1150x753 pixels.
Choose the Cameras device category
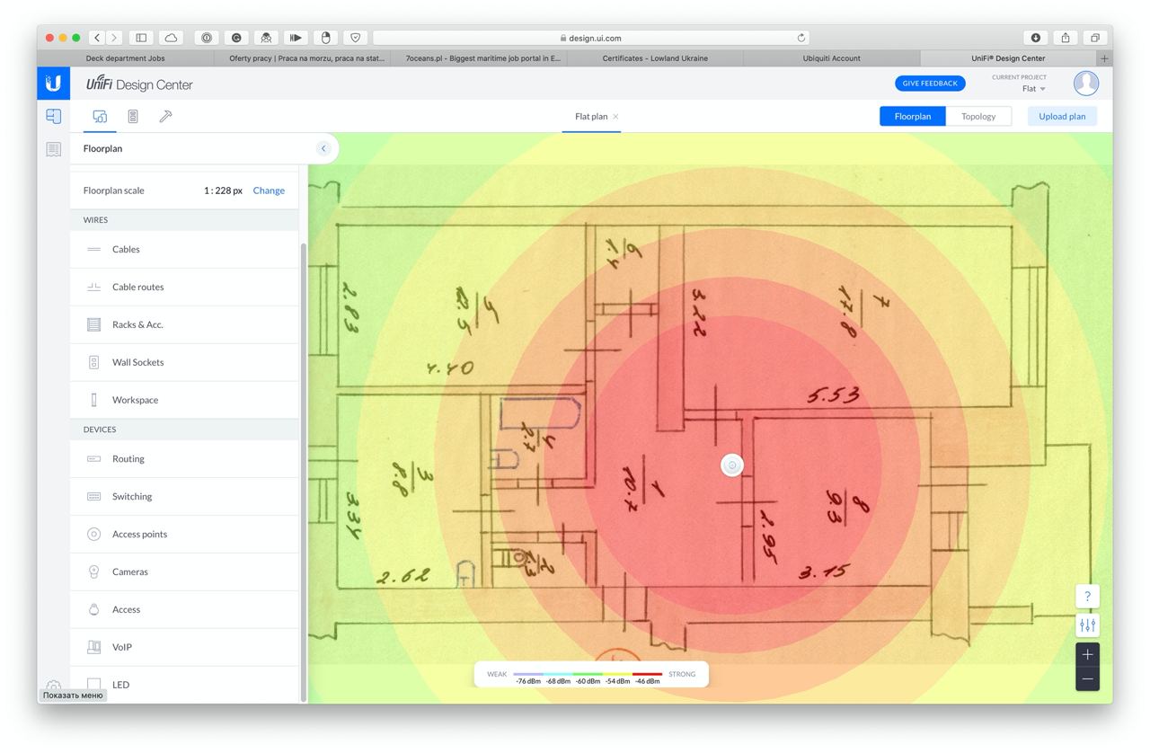[184, 571]
